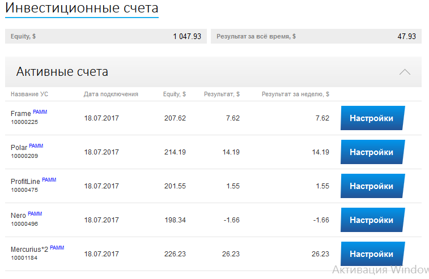Open Настройки for Frame account
Screen dimensions: 429x279
coord(372,118)
